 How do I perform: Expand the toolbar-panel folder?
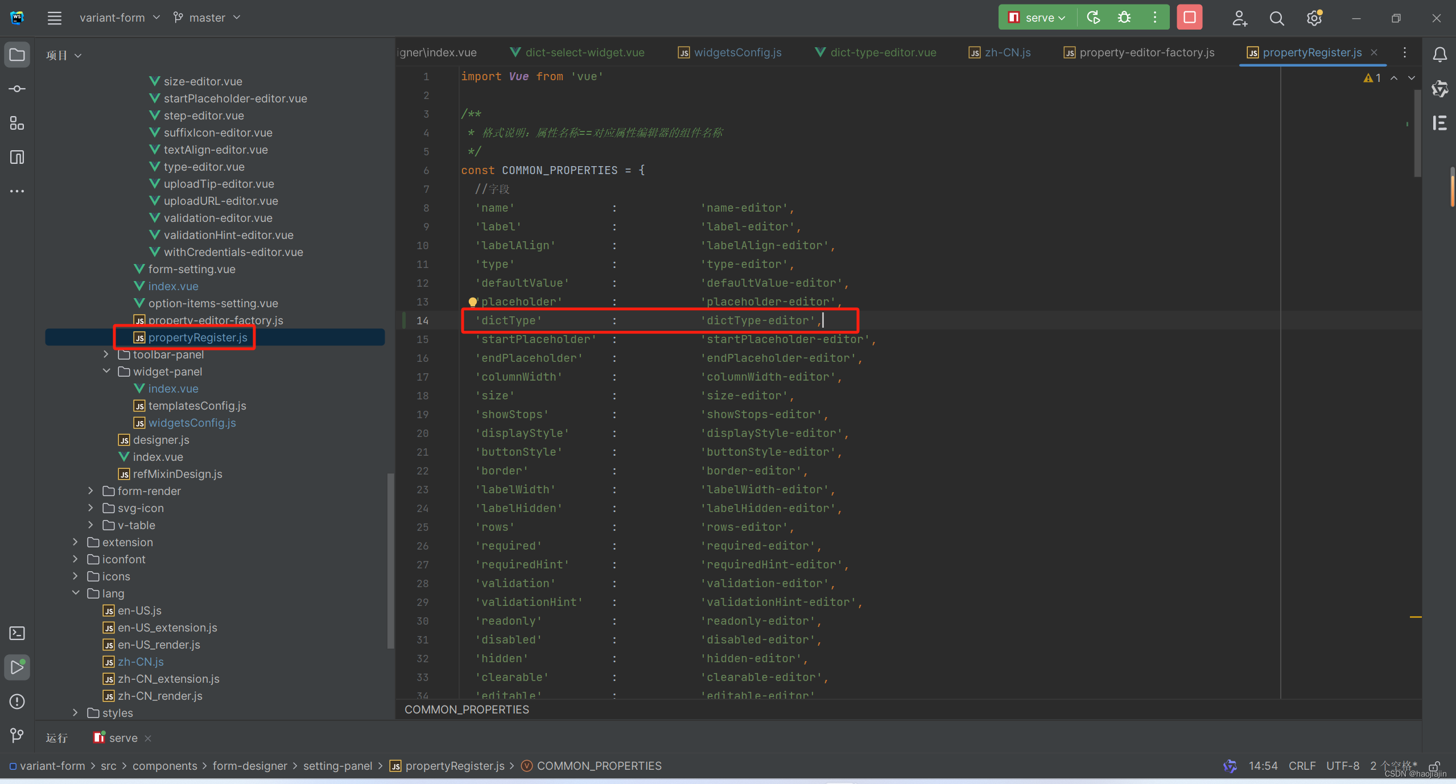click(106, 354)
